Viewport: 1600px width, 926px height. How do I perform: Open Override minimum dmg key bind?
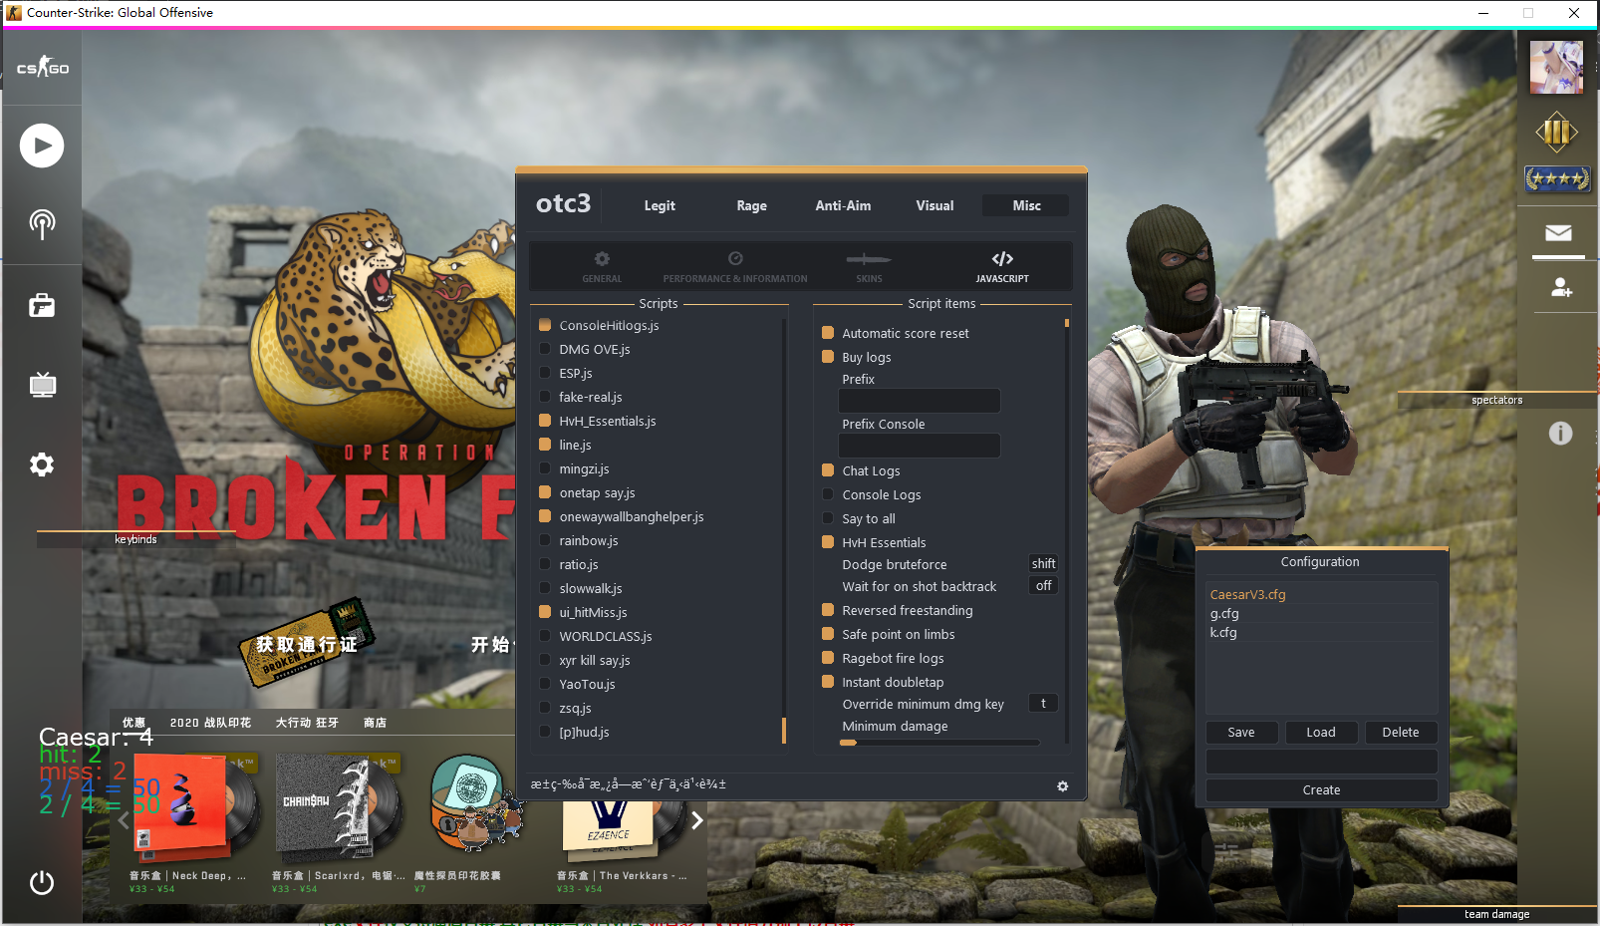(x=1043, y=704)
